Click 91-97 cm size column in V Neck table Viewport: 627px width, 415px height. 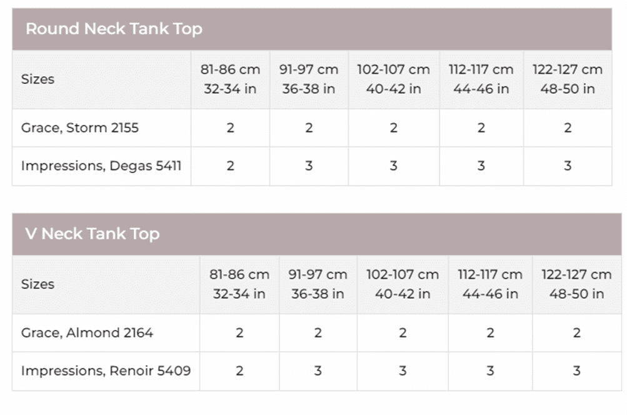click(x=318, y=284)
